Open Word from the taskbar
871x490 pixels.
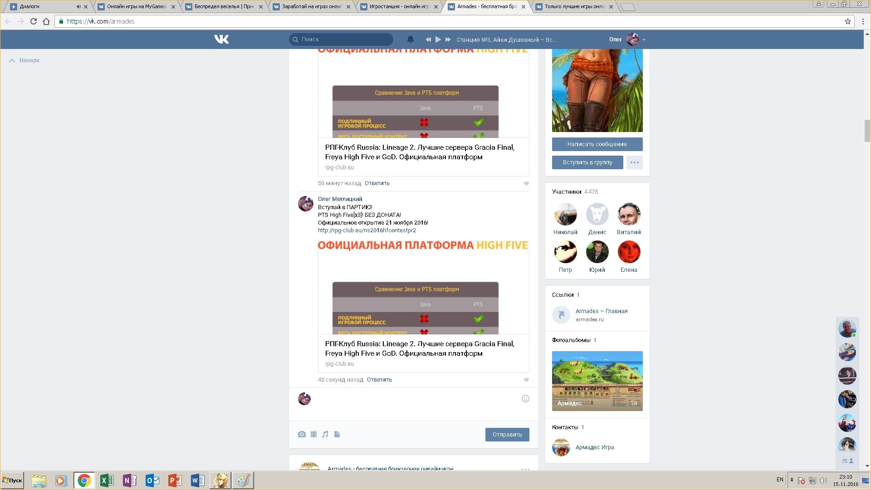click(198, 480)
